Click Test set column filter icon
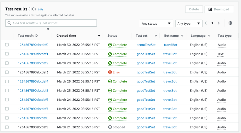The height and width of the screenshot is (133, 241). click(156, 36)
